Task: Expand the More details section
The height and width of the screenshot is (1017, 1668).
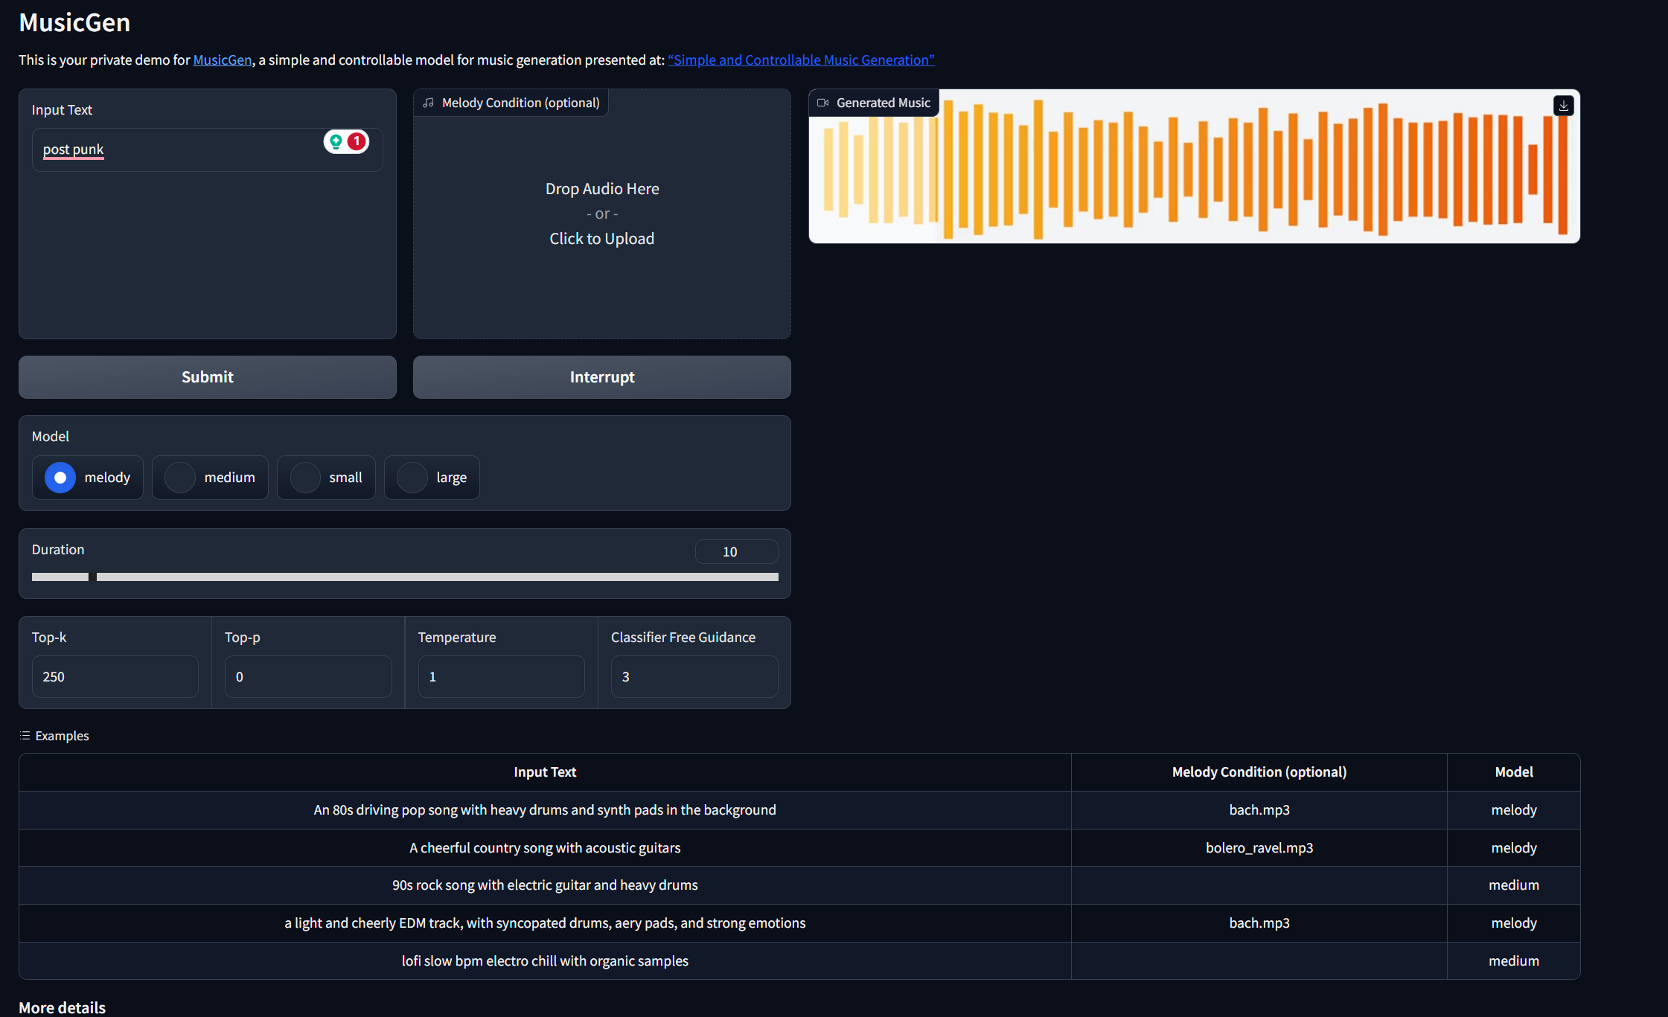Action: point(62,1007)
